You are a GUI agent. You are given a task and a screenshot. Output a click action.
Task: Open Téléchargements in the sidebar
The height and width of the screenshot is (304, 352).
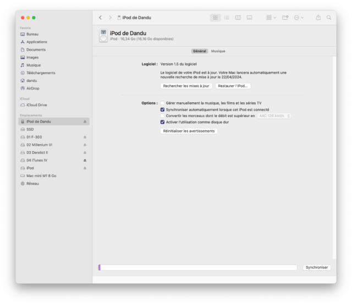pyautogui.click(x=54, y=73)
